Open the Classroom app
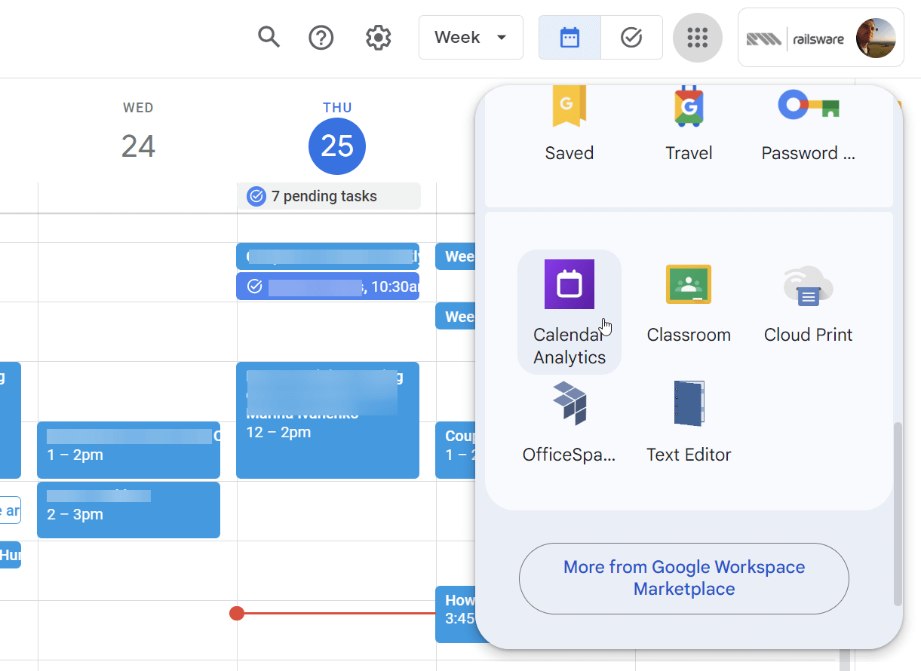921x671 pixels. (689, 303)
